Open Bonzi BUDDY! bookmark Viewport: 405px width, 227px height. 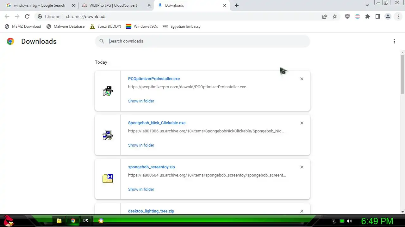point(105,26)
